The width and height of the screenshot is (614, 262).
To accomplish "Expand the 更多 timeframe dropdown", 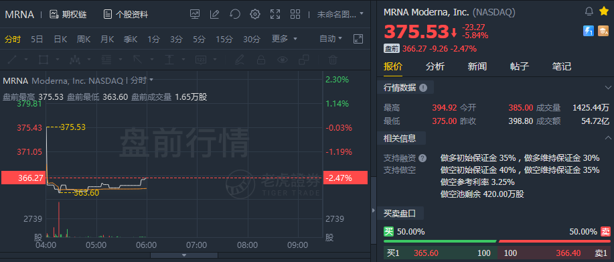I will (285, 39).
